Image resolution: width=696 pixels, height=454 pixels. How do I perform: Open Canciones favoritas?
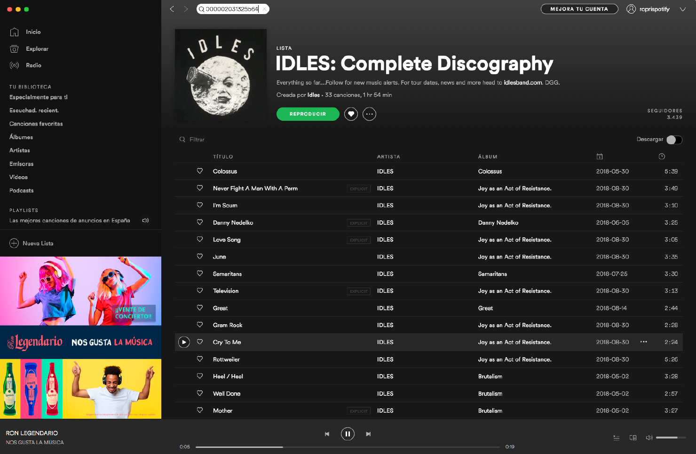tap(36, 124)
